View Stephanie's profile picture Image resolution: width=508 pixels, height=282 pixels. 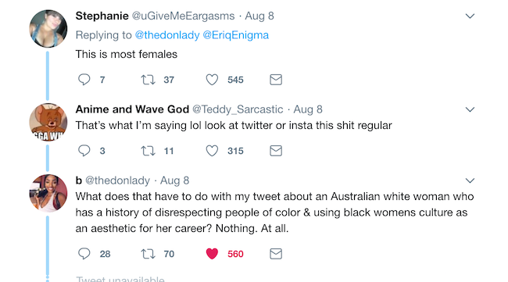(48, 29)
